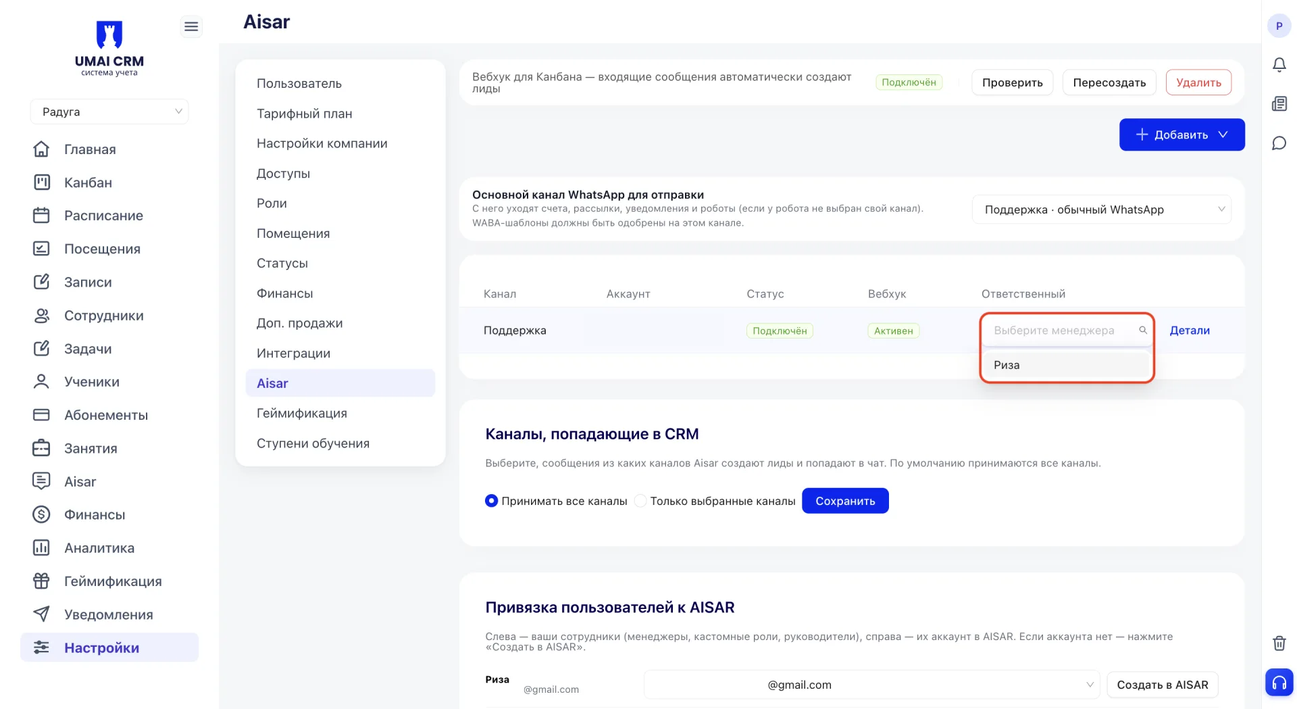Open Интеграции settings section

(293, 353)
